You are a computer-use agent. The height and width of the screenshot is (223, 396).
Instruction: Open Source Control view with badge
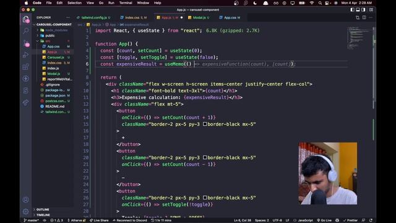pyautogui.click(x=26, y=43)
